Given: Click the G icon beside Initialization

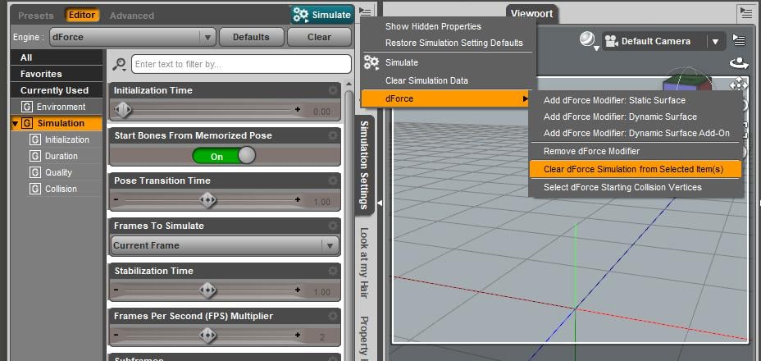Looking at the screenshot, I should tap(35, 140).
